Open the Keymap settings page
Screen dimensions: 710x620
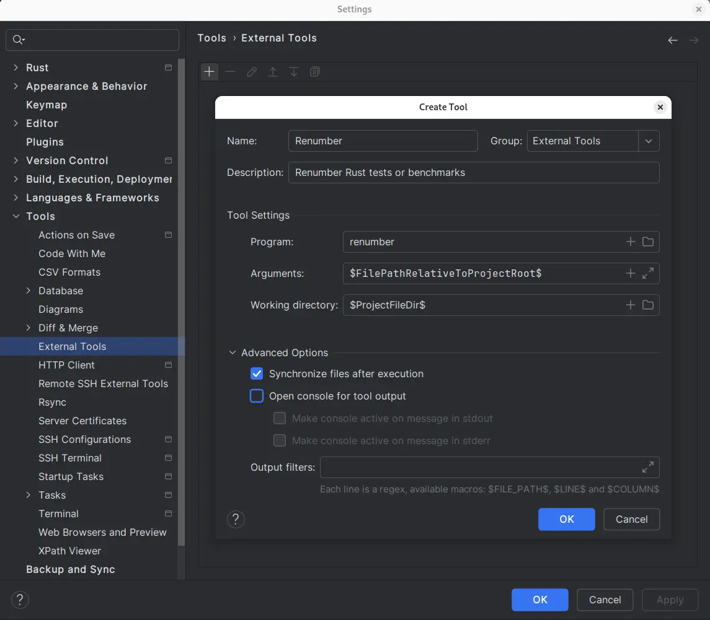pos(47,105)
